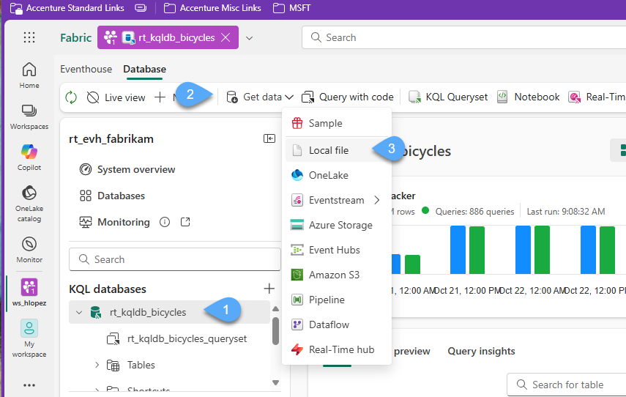Image resolution: width=626 pixels, height=397 pixels.
Task: Switch to the Query insights tab
Action: (x=481, y=351)
